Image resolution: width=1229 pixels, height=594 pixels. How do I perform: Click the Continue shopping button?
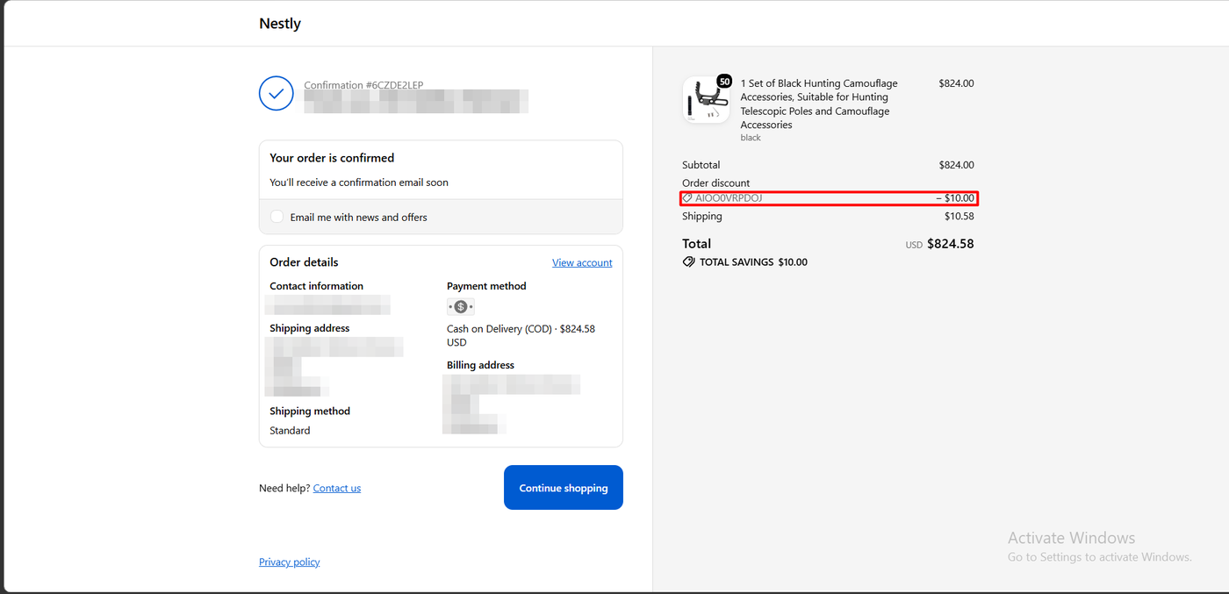pyautogui.click(x=564, y=488)
